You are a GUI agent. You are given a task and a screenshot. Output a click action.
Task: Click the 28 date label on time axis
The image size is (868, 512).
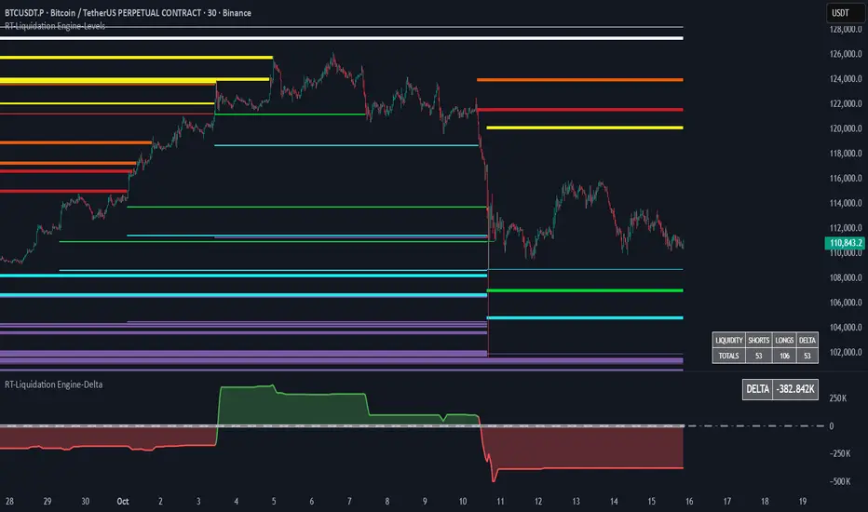click(9, 501)
